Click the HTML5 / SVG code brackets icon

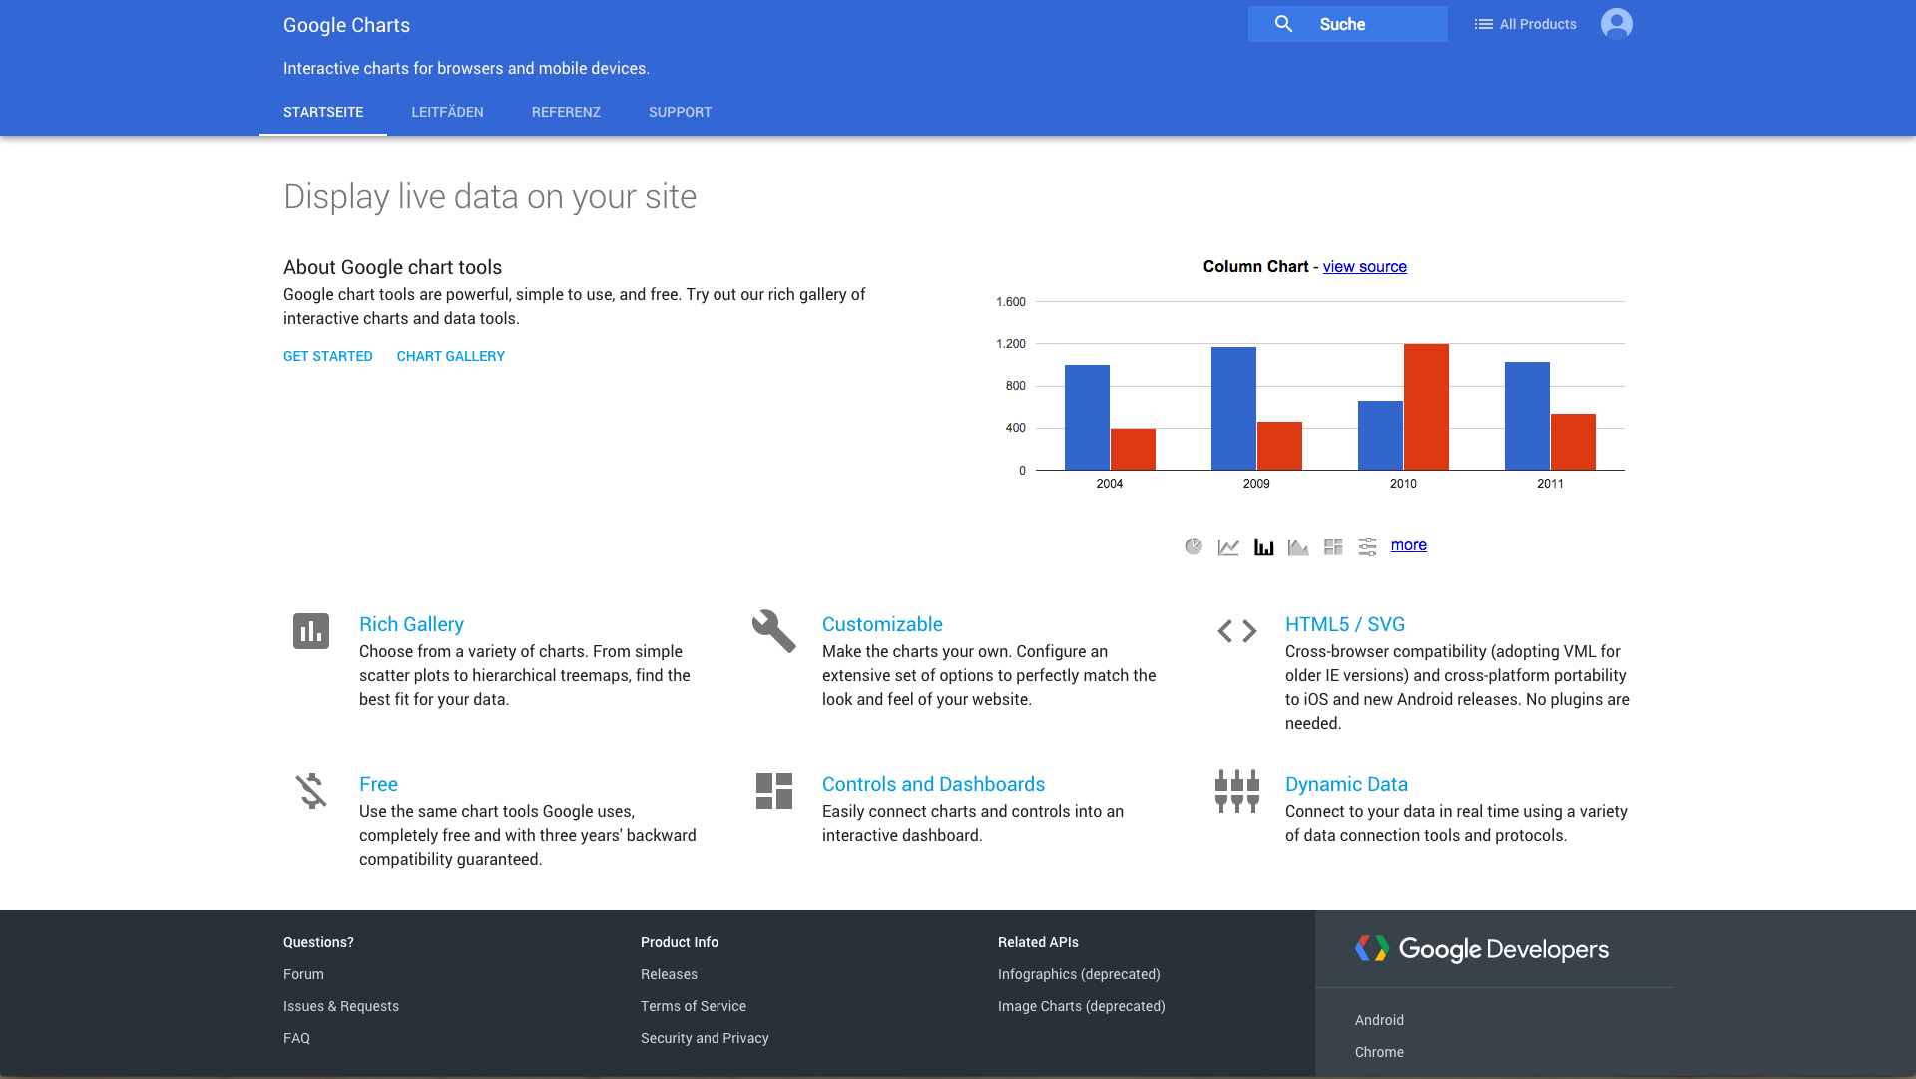pos(1237,631)
